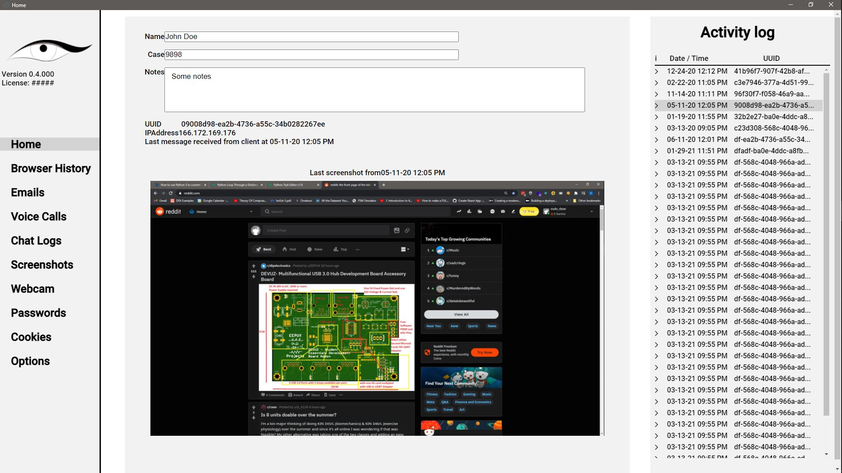The width and height of the screenshot is (842, 473).
Task: Go to the Screenshots section
Action: [42, 265]
